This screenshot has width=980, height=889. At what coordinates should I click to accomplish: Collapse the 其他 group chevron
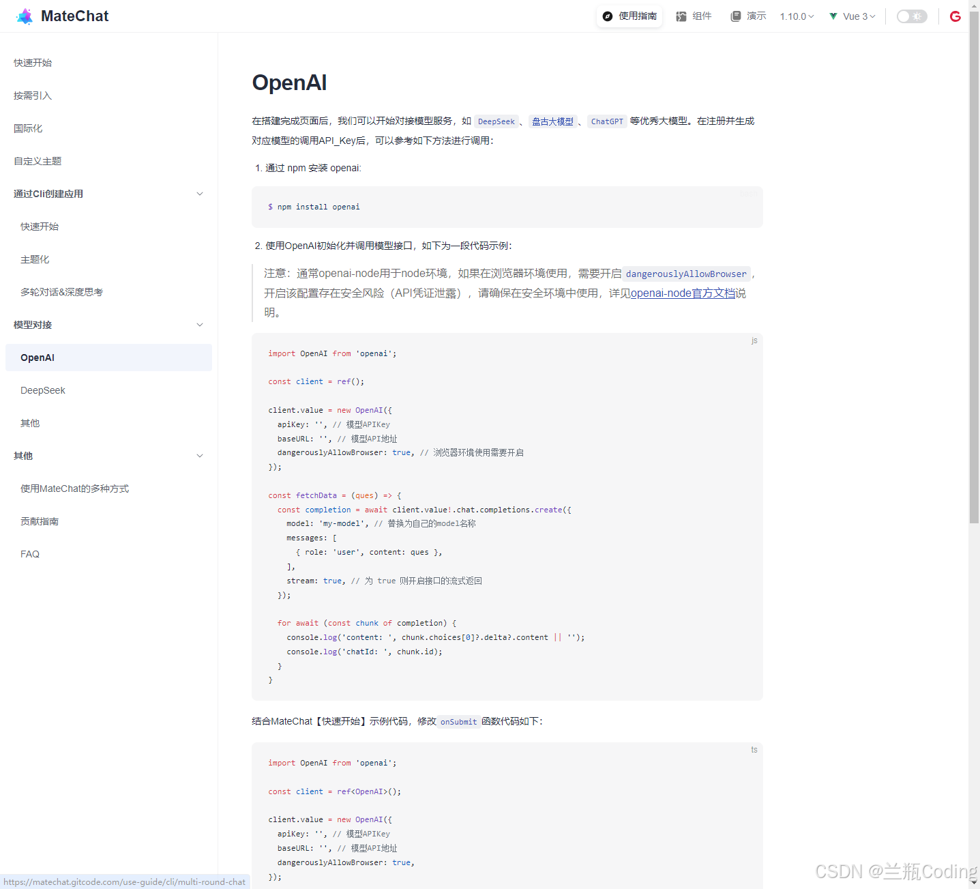pyautogui.click(x=200, y=456)
